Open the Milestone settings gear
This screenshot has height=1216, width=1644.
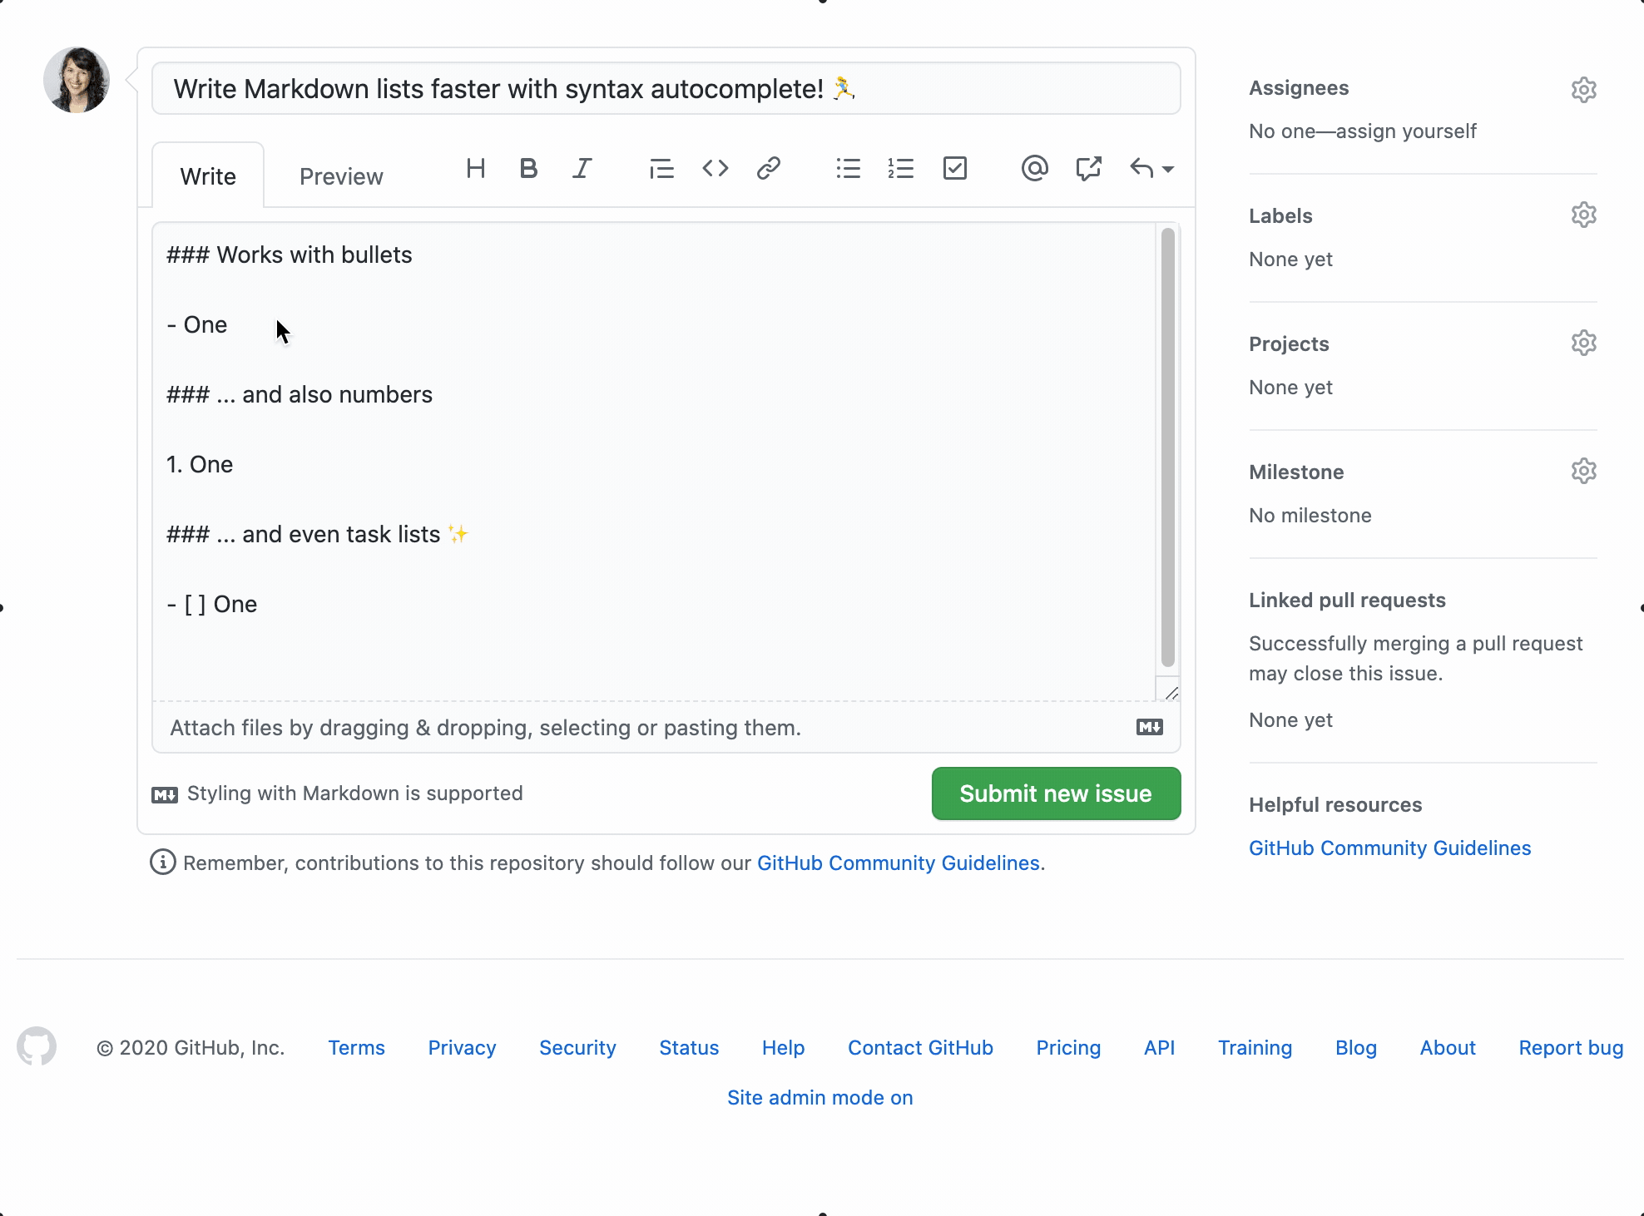[x=1583, y=471]
